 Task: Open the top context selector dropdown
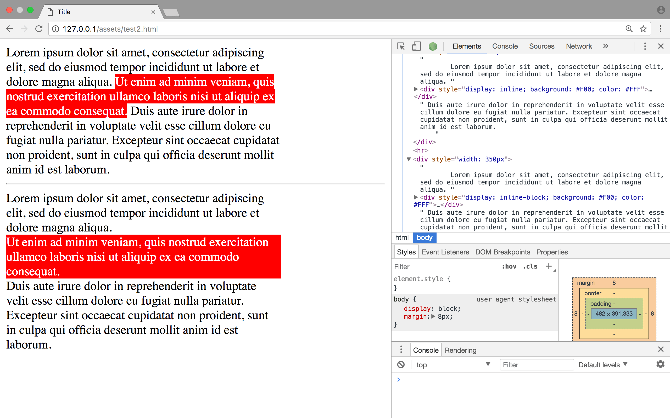point(453,365)
